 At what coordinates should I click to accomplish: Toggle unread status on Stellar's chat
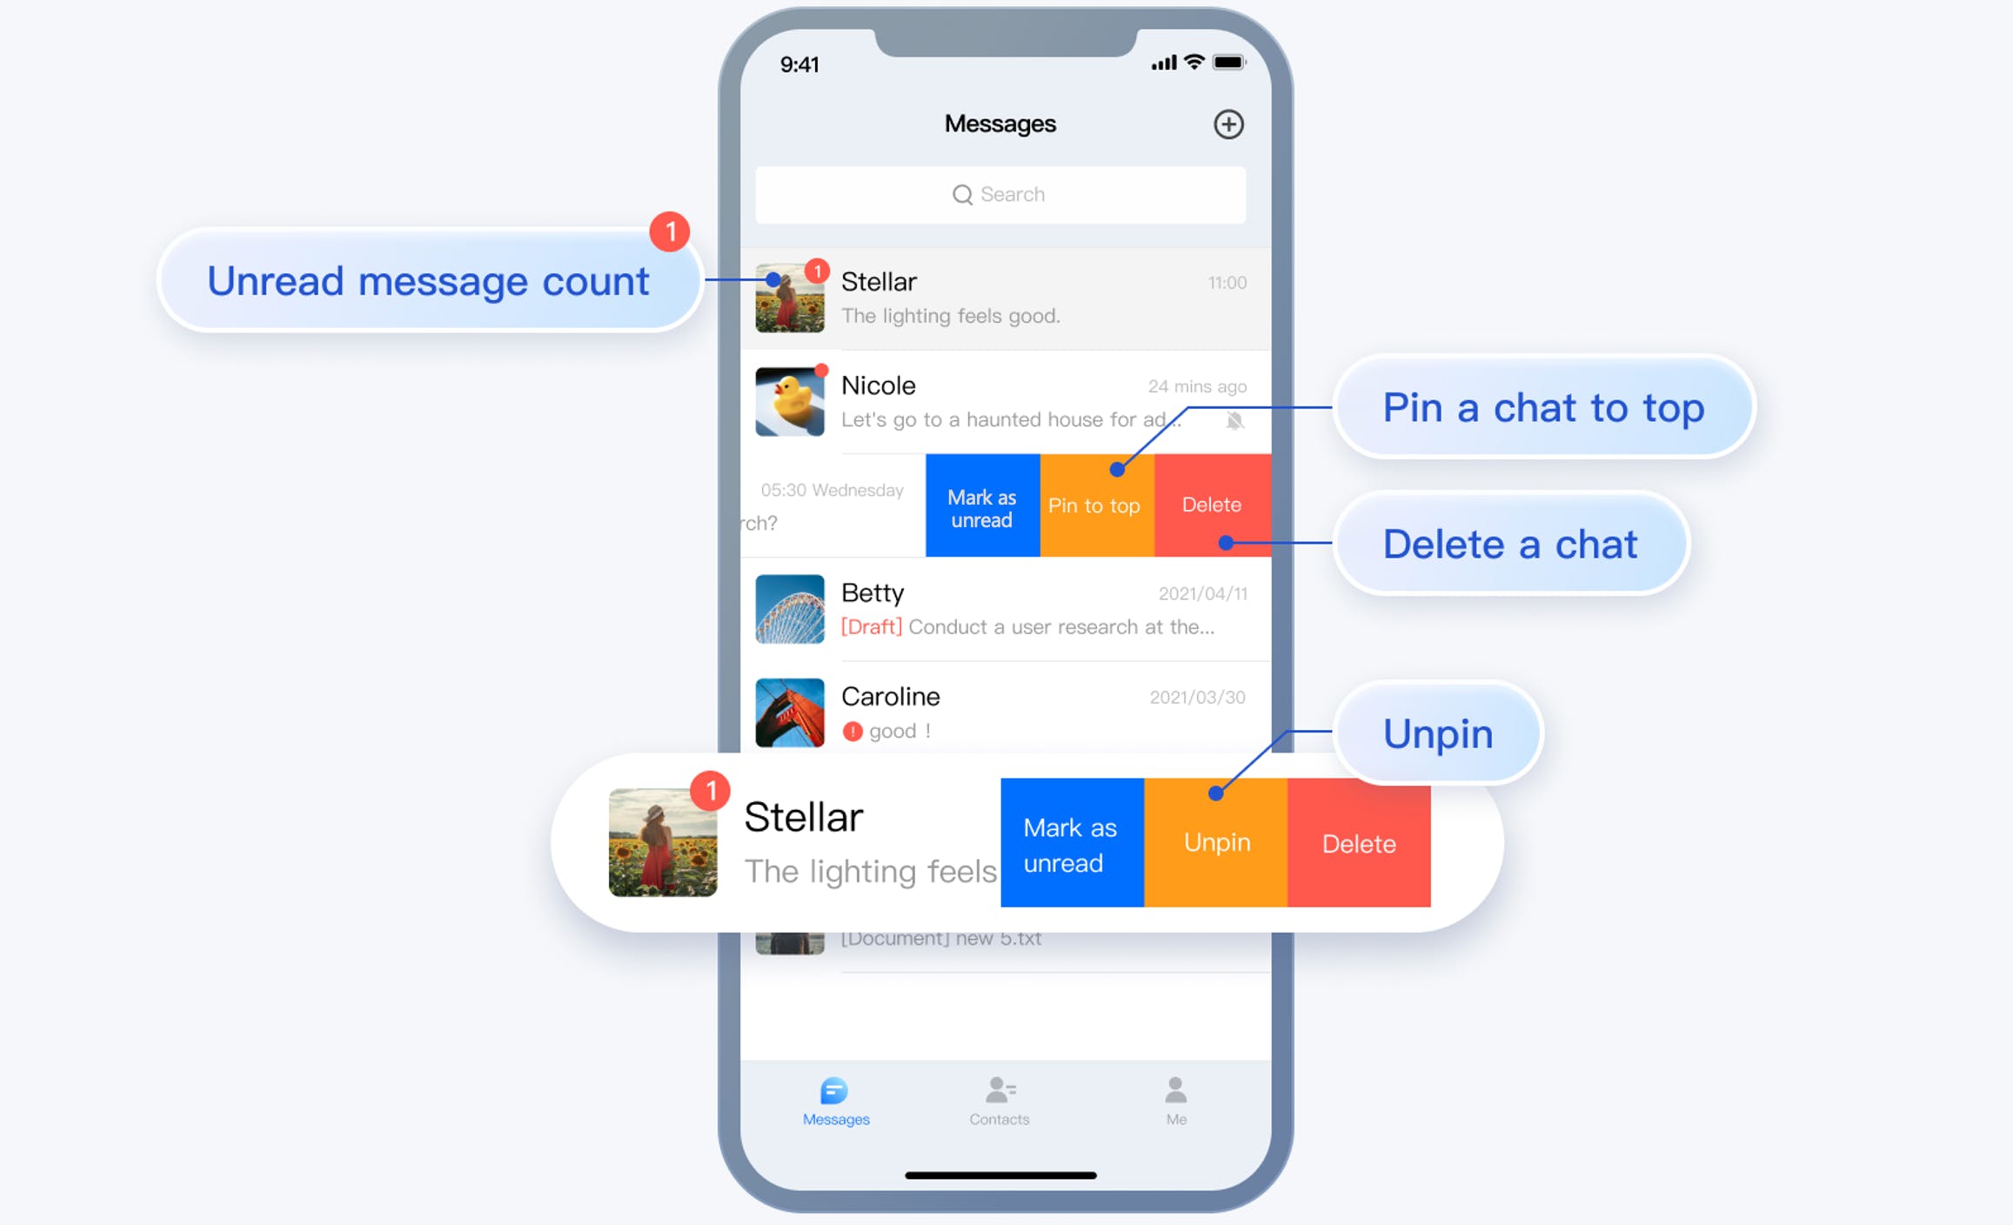pyautogui.click(x=1064, y=841)
